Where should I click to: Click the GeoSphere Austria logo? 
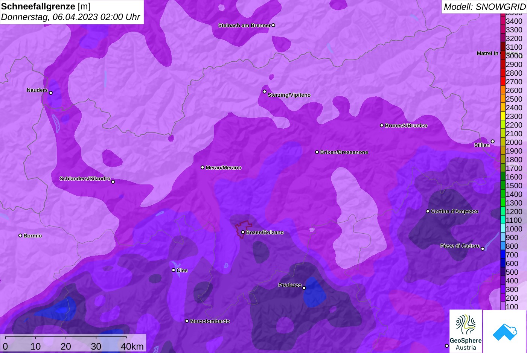coord(466,331)
